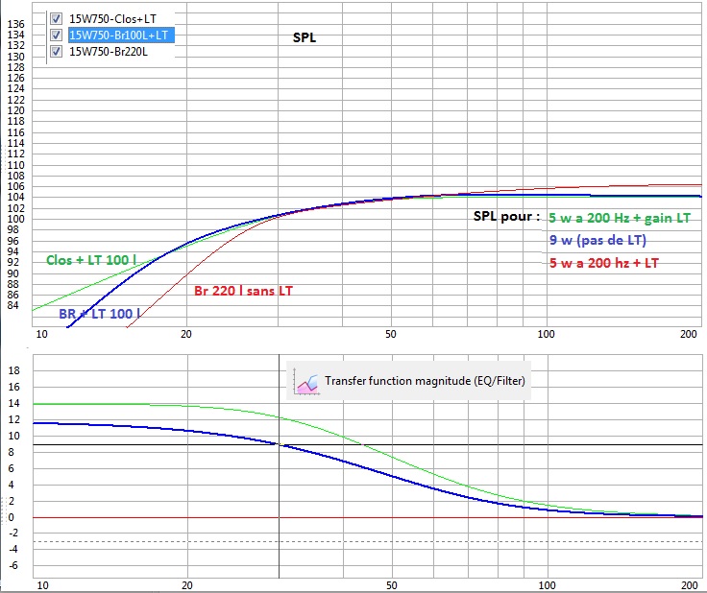Click the red '5 w a 200 hz + LT' text
Image resolution: width=707 pixels, height=593 pixels.
pos(604,263)
